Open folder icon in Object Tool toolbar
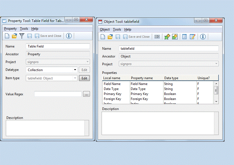This screenshot has height=165, width=234. pos(110,37)
